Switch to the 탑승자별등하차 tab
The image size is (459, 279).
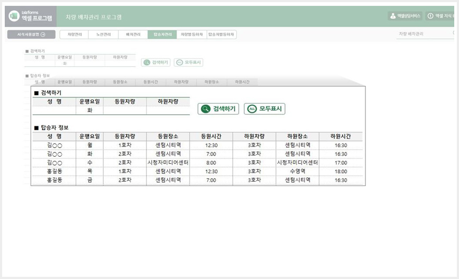tap(222, 34)
